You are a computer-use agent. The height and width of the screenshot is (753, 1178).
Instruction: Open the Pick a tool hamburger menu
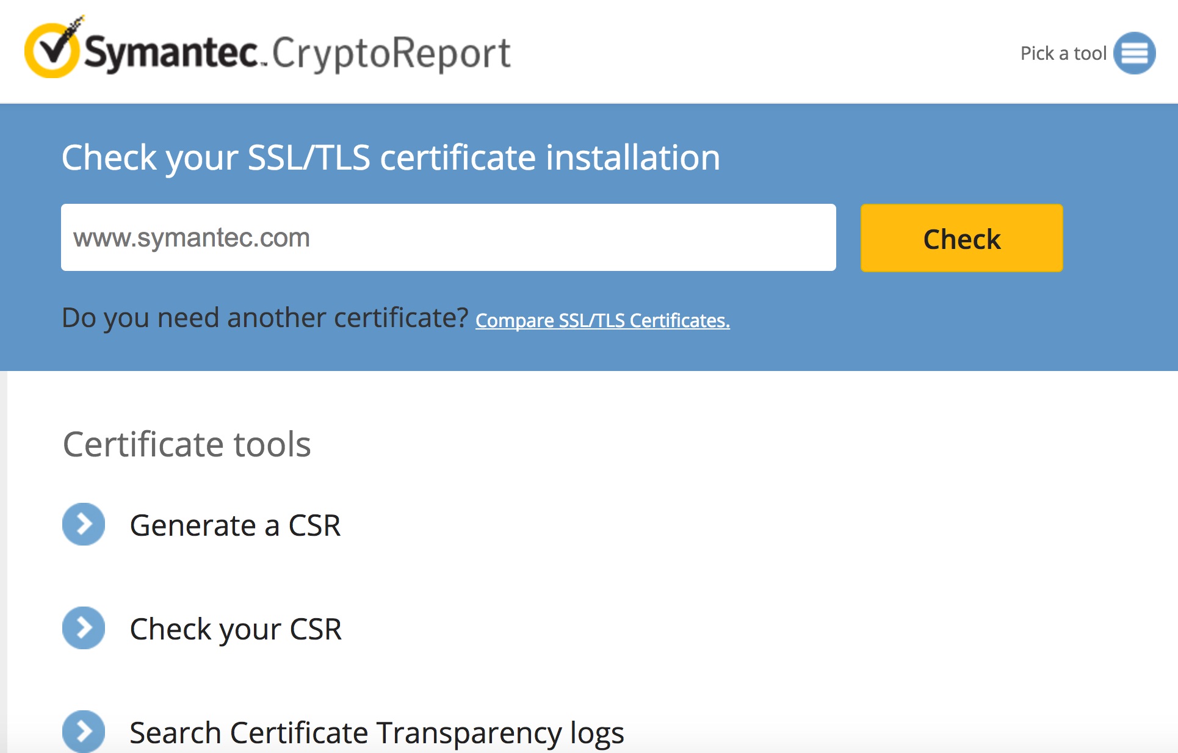click(1134, 53)
